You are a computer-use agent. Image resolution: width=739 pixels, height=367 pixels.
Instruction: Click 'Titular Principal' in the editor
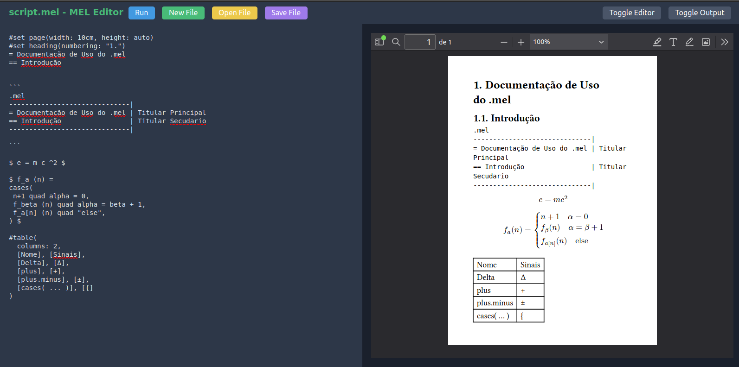172,113
